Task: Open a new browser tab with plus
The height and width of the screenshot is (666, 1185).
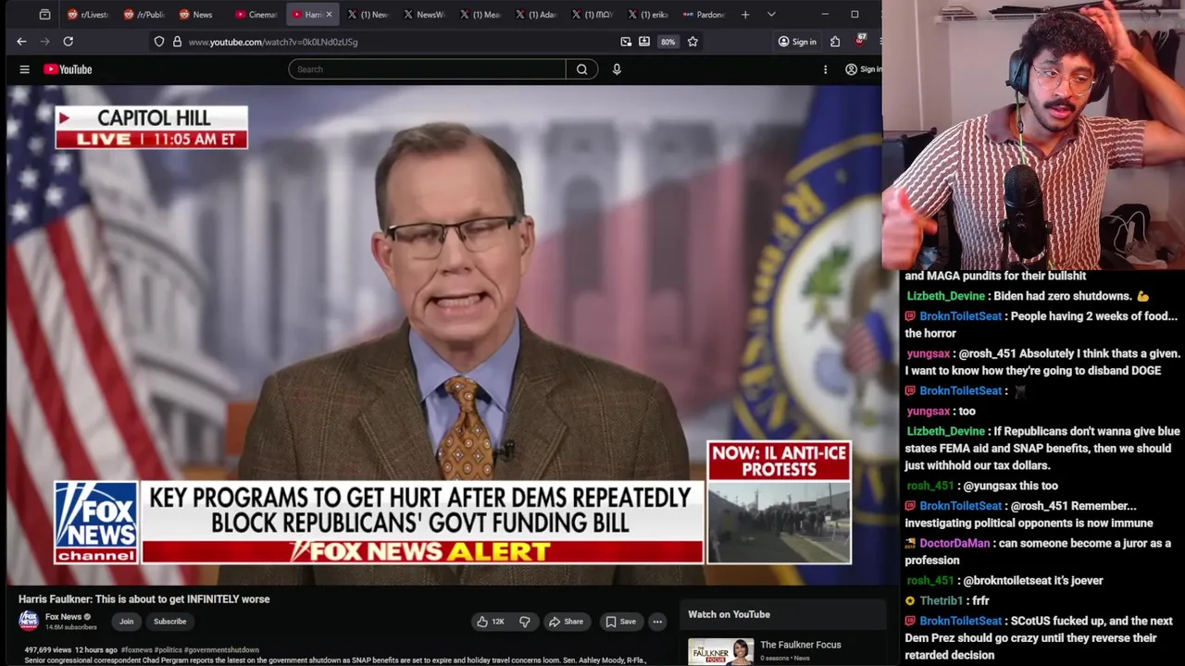Action: click(x=745, y=15)
